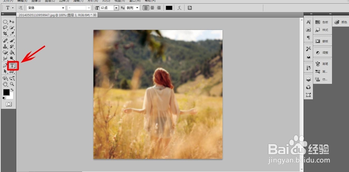The height and width of the screenshot is (172, 349).
Task: Select the Spot Healing Brush tool
Action: pyautogui.click(x=5, y=40)
